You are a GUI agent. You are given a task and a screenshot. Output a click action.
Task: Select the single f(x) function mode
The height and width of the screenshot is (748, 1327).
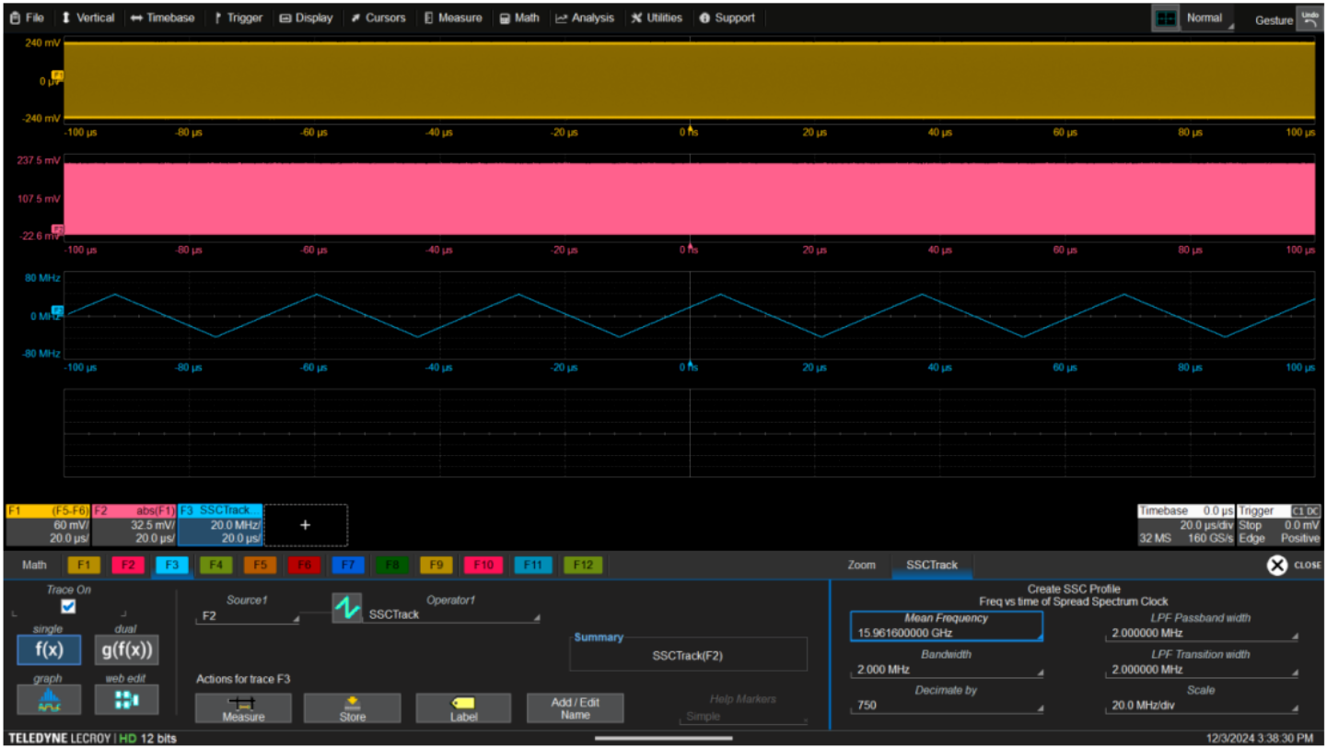[48, 649]
